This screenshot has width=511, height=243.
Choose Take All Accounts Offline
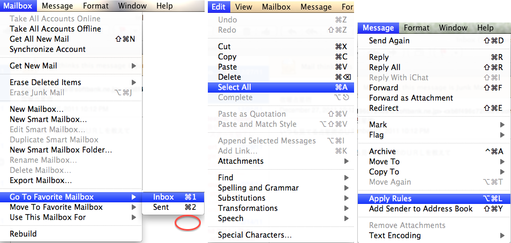click(x=71, y=29)
